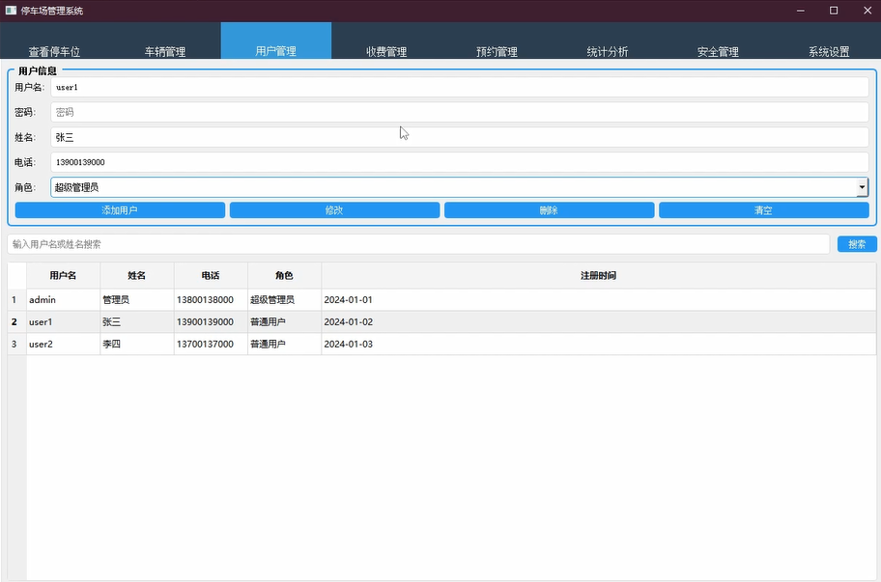This screenshot has width=881, height=582.
Task: Click the 搜索 search button
Action: click(x=857, y=244)
